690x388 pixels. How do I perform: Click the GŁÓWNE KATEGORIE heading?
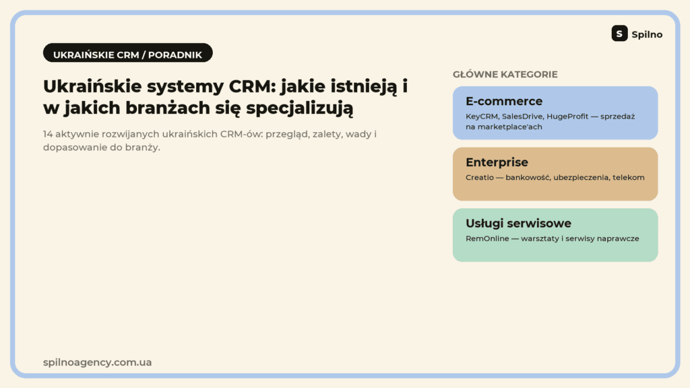[x=505, y=74]
